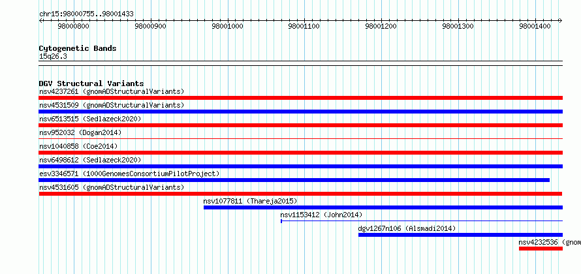Select the blue bar under dgv1267n106
The width and height of the screenshot is (581, 274).
point(461,235)
